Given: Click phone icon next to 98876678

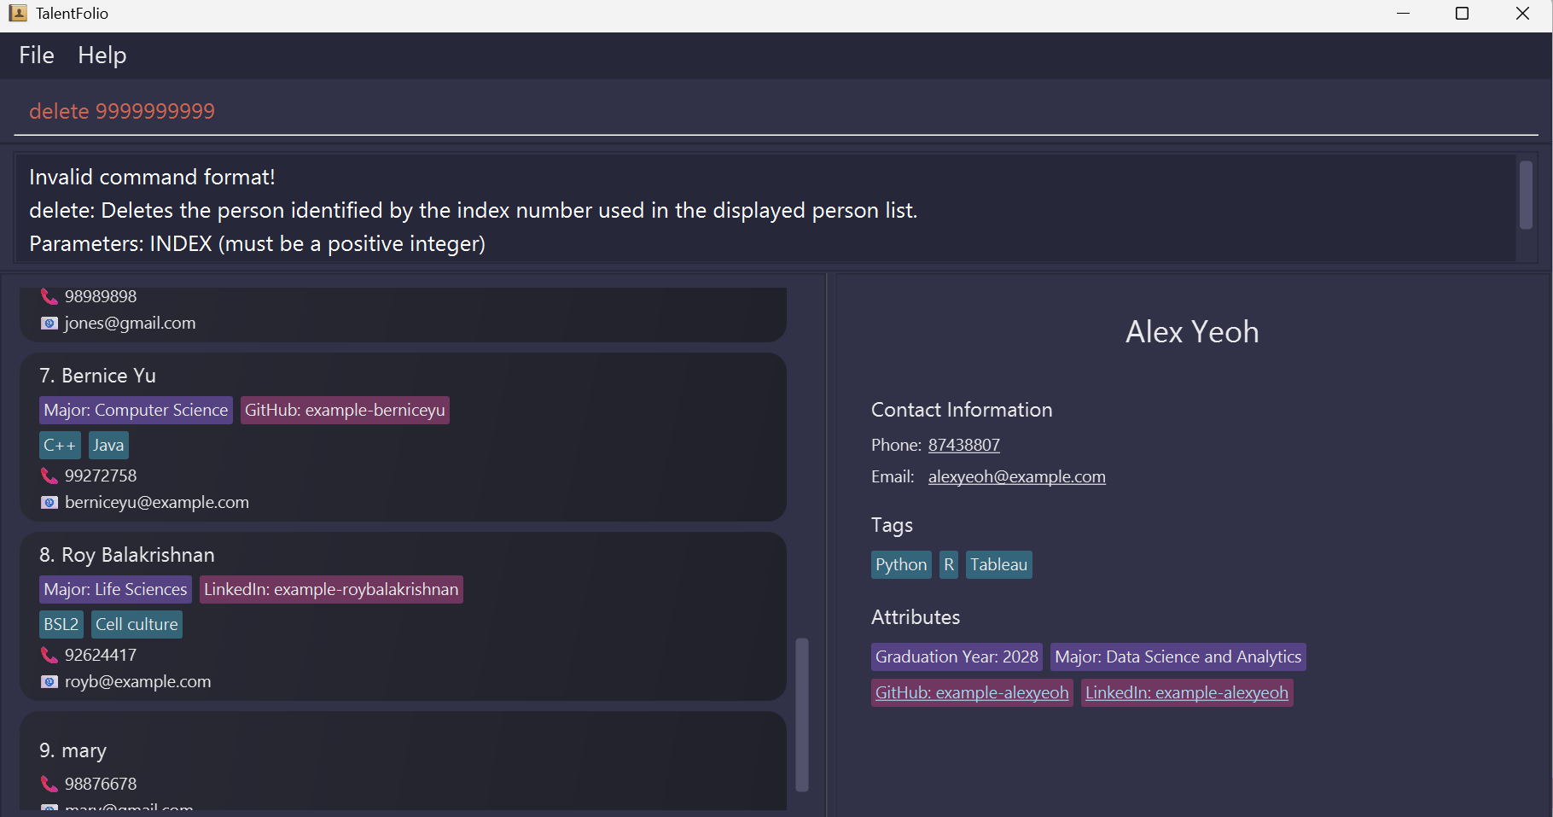Looking at the screenshot, I should pos(49,784).
